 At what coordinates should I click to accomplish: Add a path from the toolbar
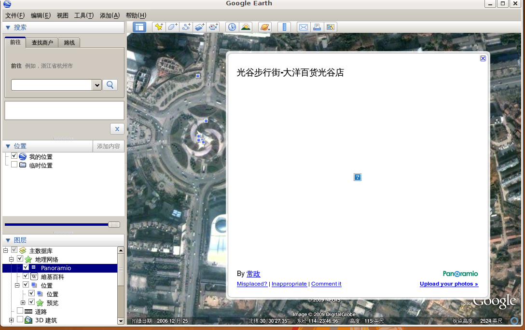coord(186,27)
